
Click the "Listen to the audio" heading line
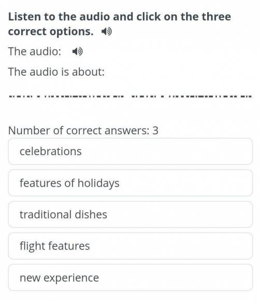coord(120,17)
